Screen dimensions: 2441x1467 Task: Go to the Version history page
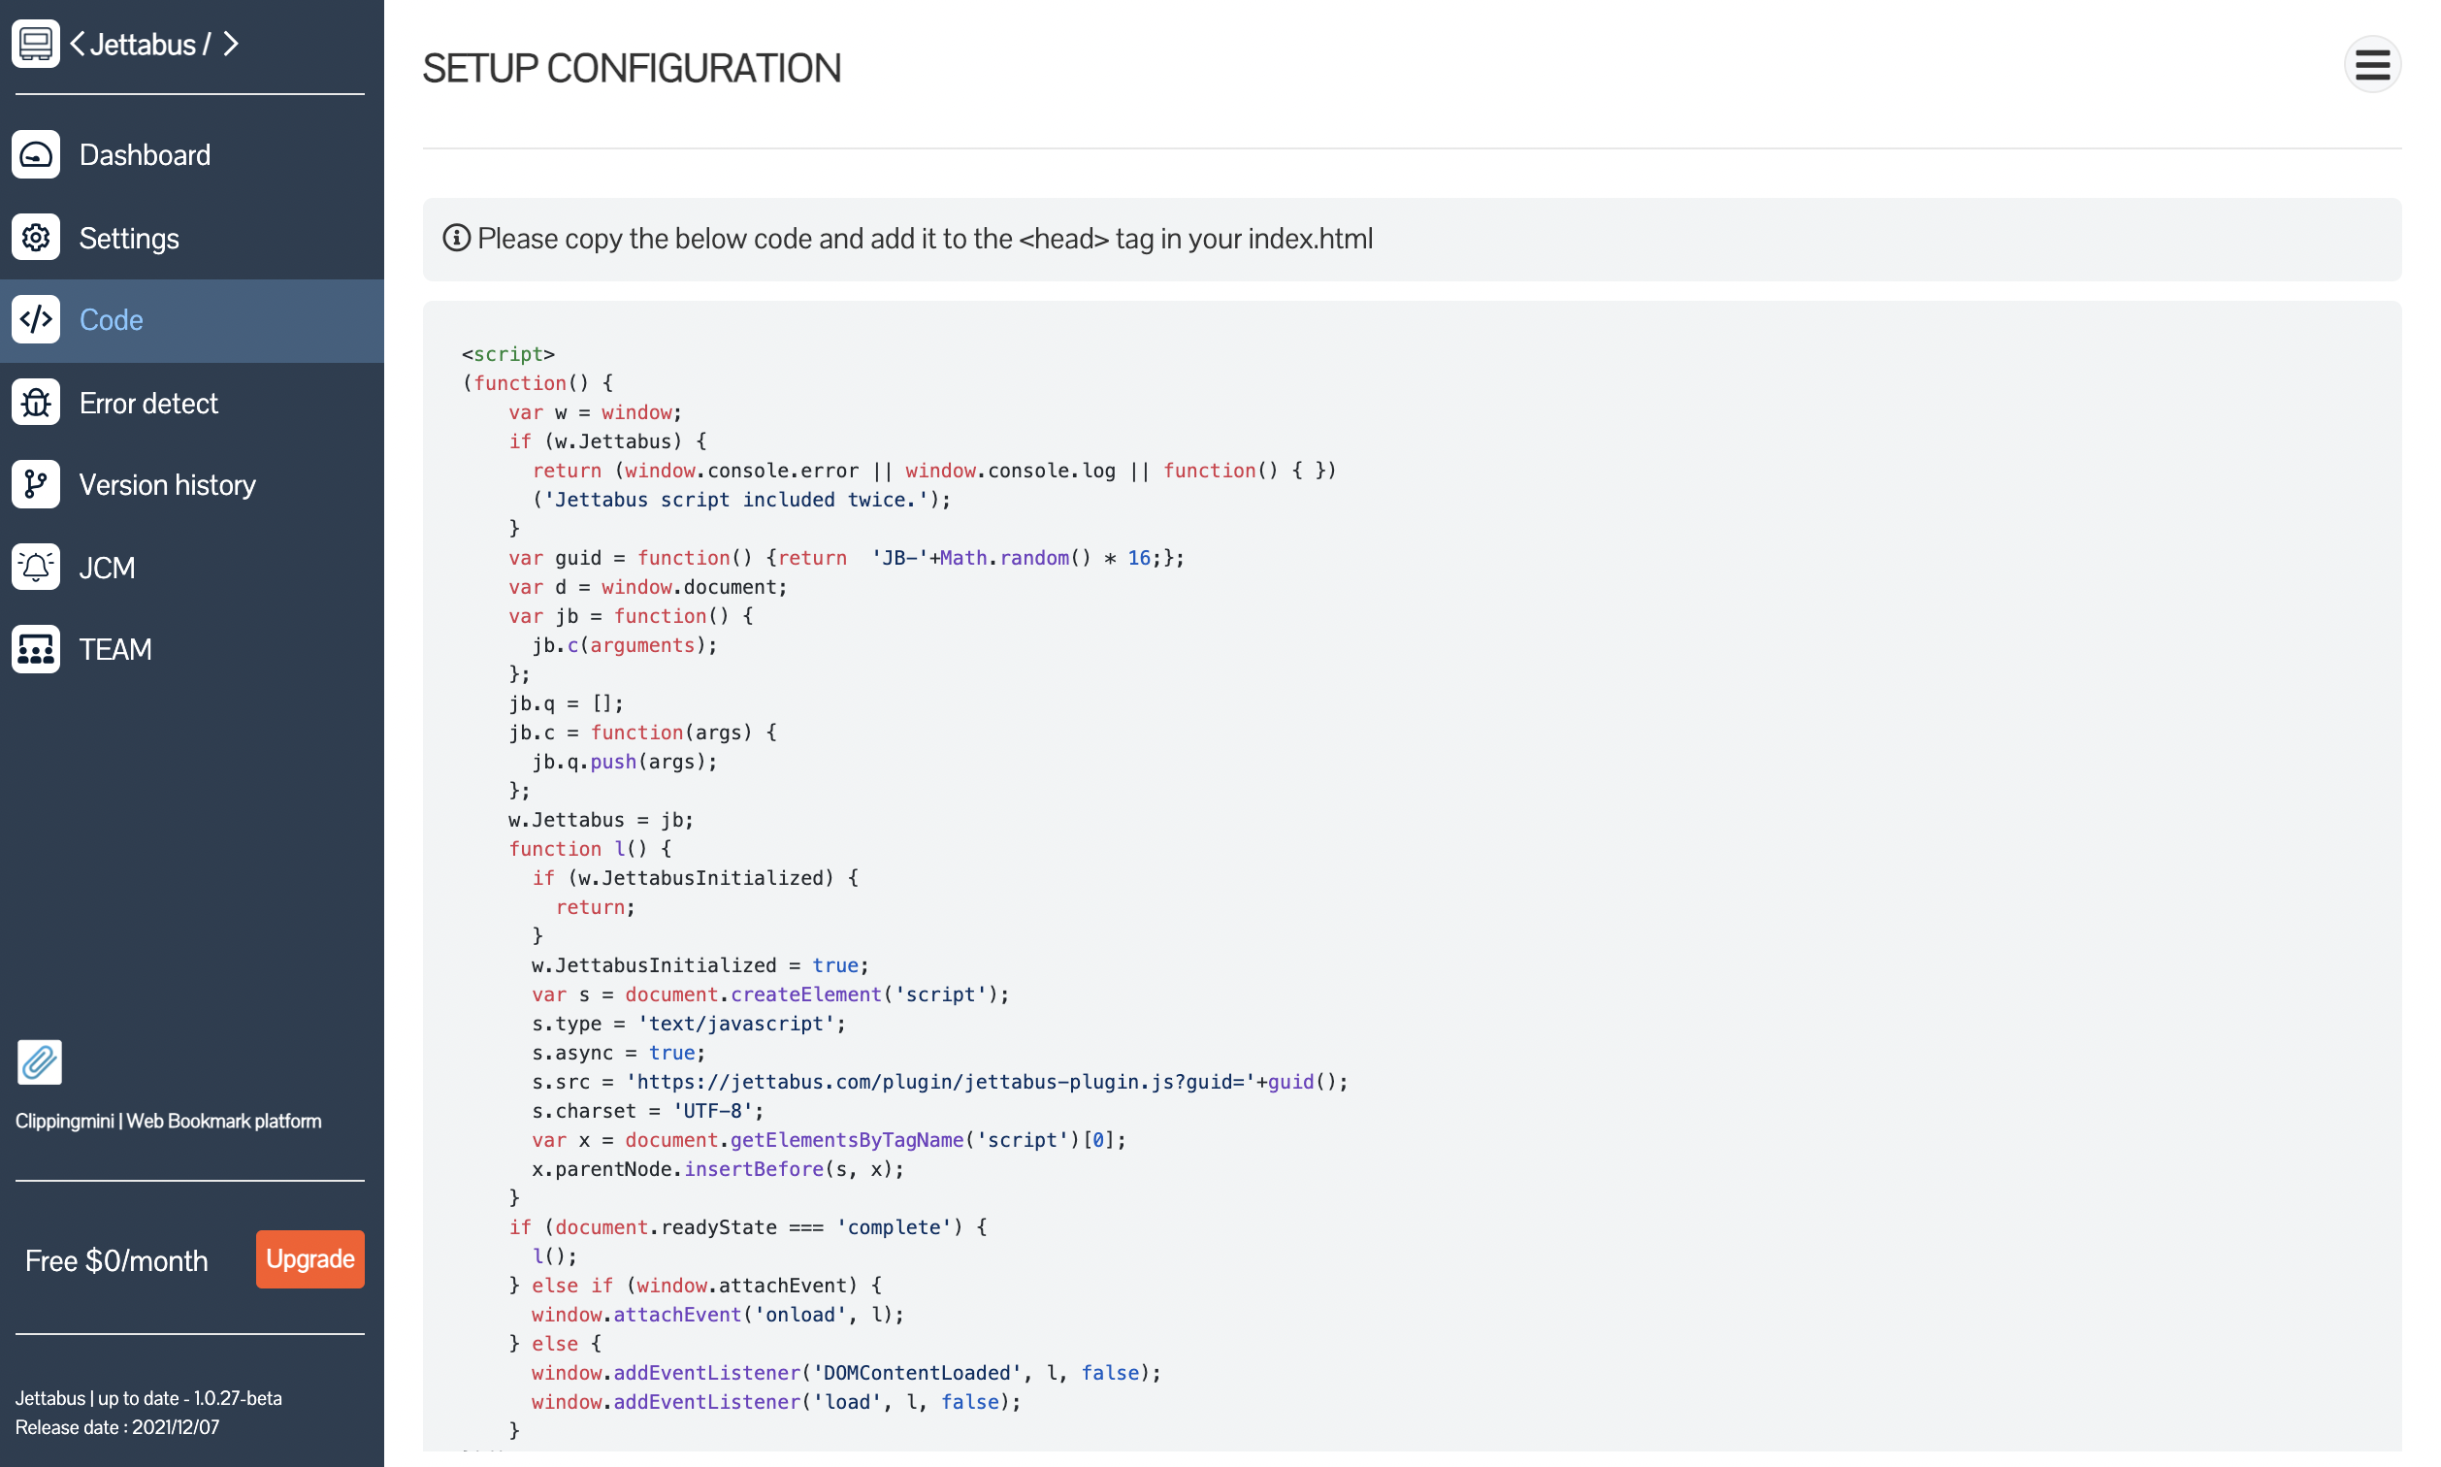pyautogui.click(x=167, y=485)
